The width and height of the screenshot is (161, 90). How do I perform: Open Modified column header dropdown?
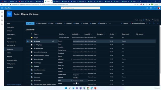(63, 34)
